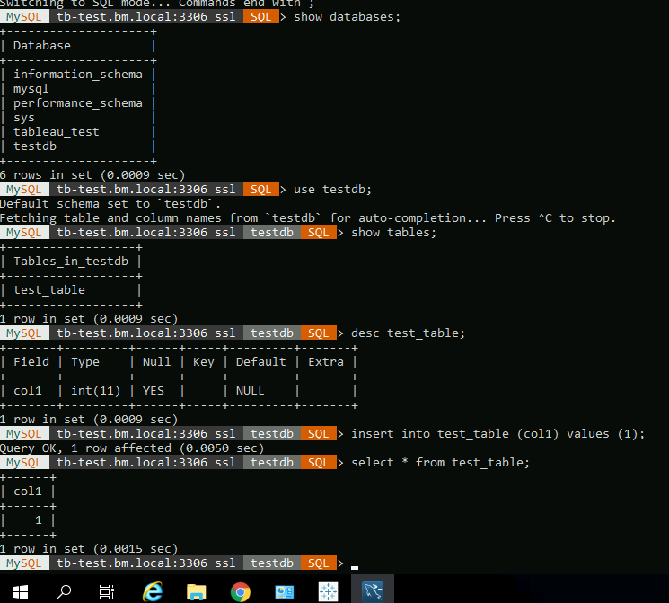Open File Explorer folder icon
The image size is (669, 603).
pyautogui.click(x=197, y=592)
